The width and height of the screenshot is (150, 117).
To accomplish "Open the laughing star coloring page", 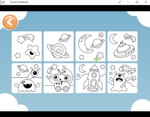I will [x=27, y=46].
